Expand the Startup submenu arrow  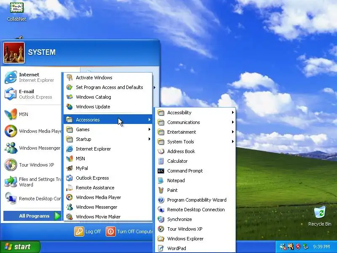coord(149,139)
